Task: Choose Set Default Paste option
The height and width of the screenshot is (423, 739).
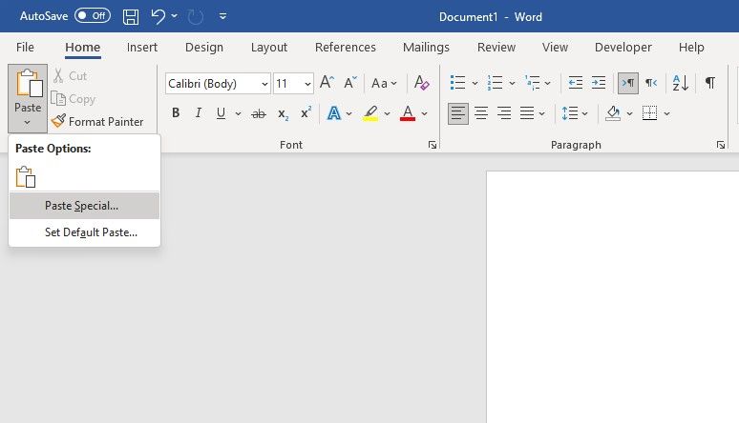Action: (x=91, y=232)
